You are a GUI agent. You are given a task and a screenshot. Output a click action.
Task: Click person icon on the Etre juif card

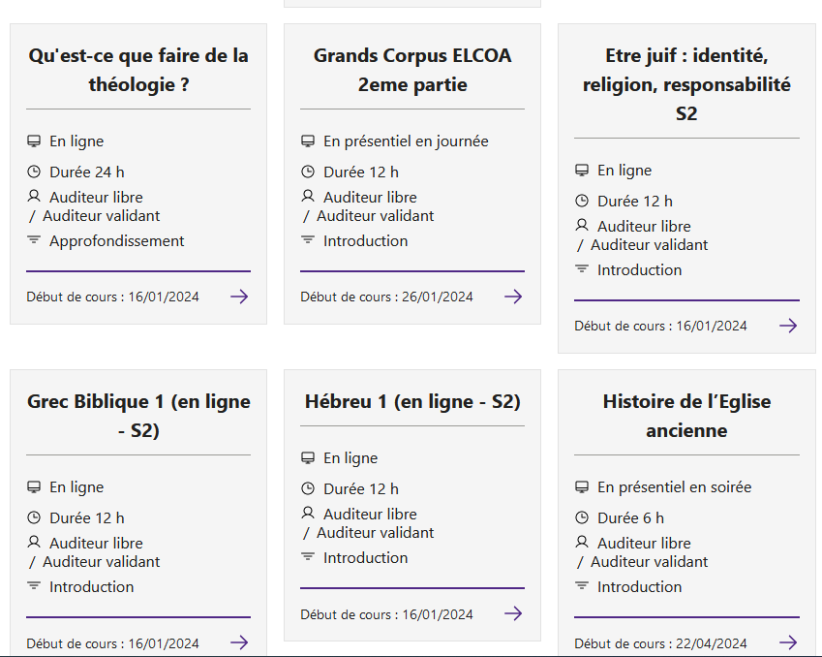[581, 225]
